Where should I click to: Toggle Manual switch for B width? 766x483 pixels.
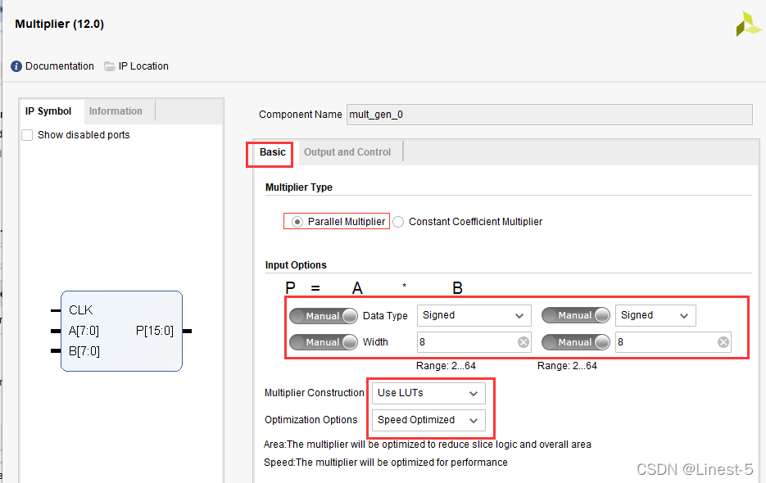tap(576, 342)
